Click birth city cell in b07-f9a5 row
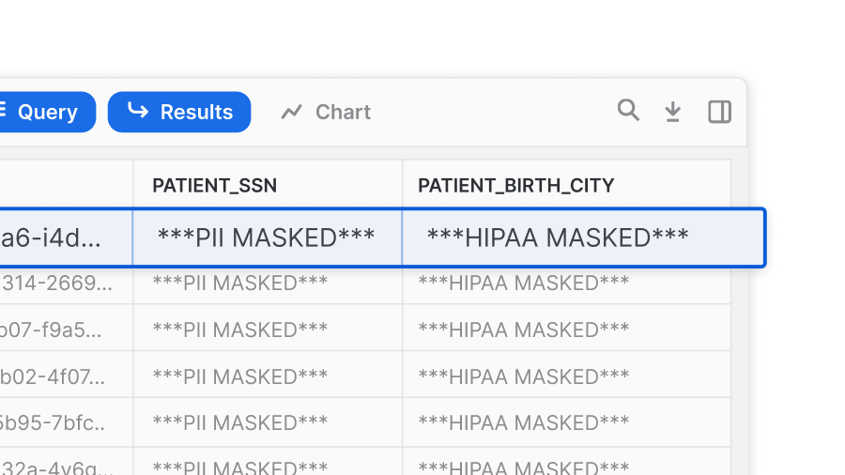The image size is (845, 475). pos(523,329)
